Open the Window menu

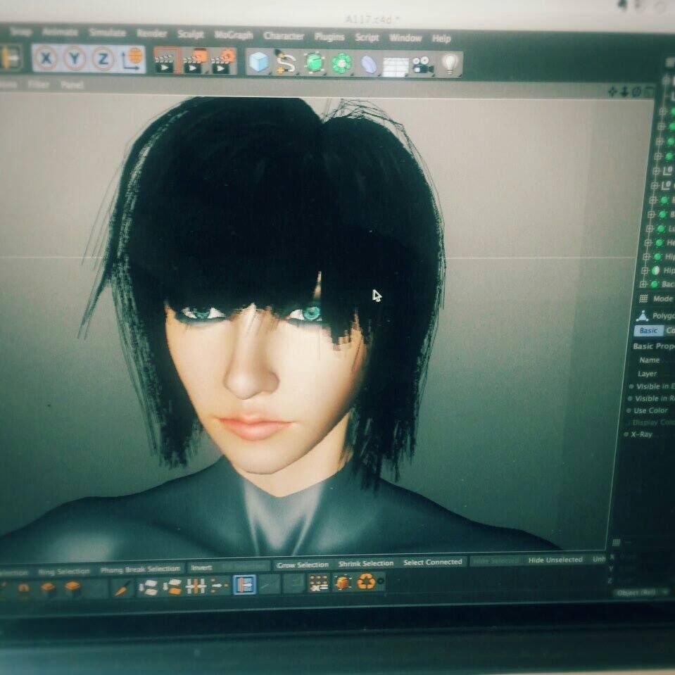405,38
